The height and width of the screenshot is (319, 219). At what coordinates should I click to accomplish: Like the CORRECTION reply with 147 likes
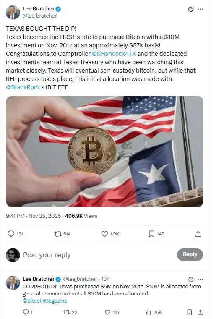click(107, 312)
